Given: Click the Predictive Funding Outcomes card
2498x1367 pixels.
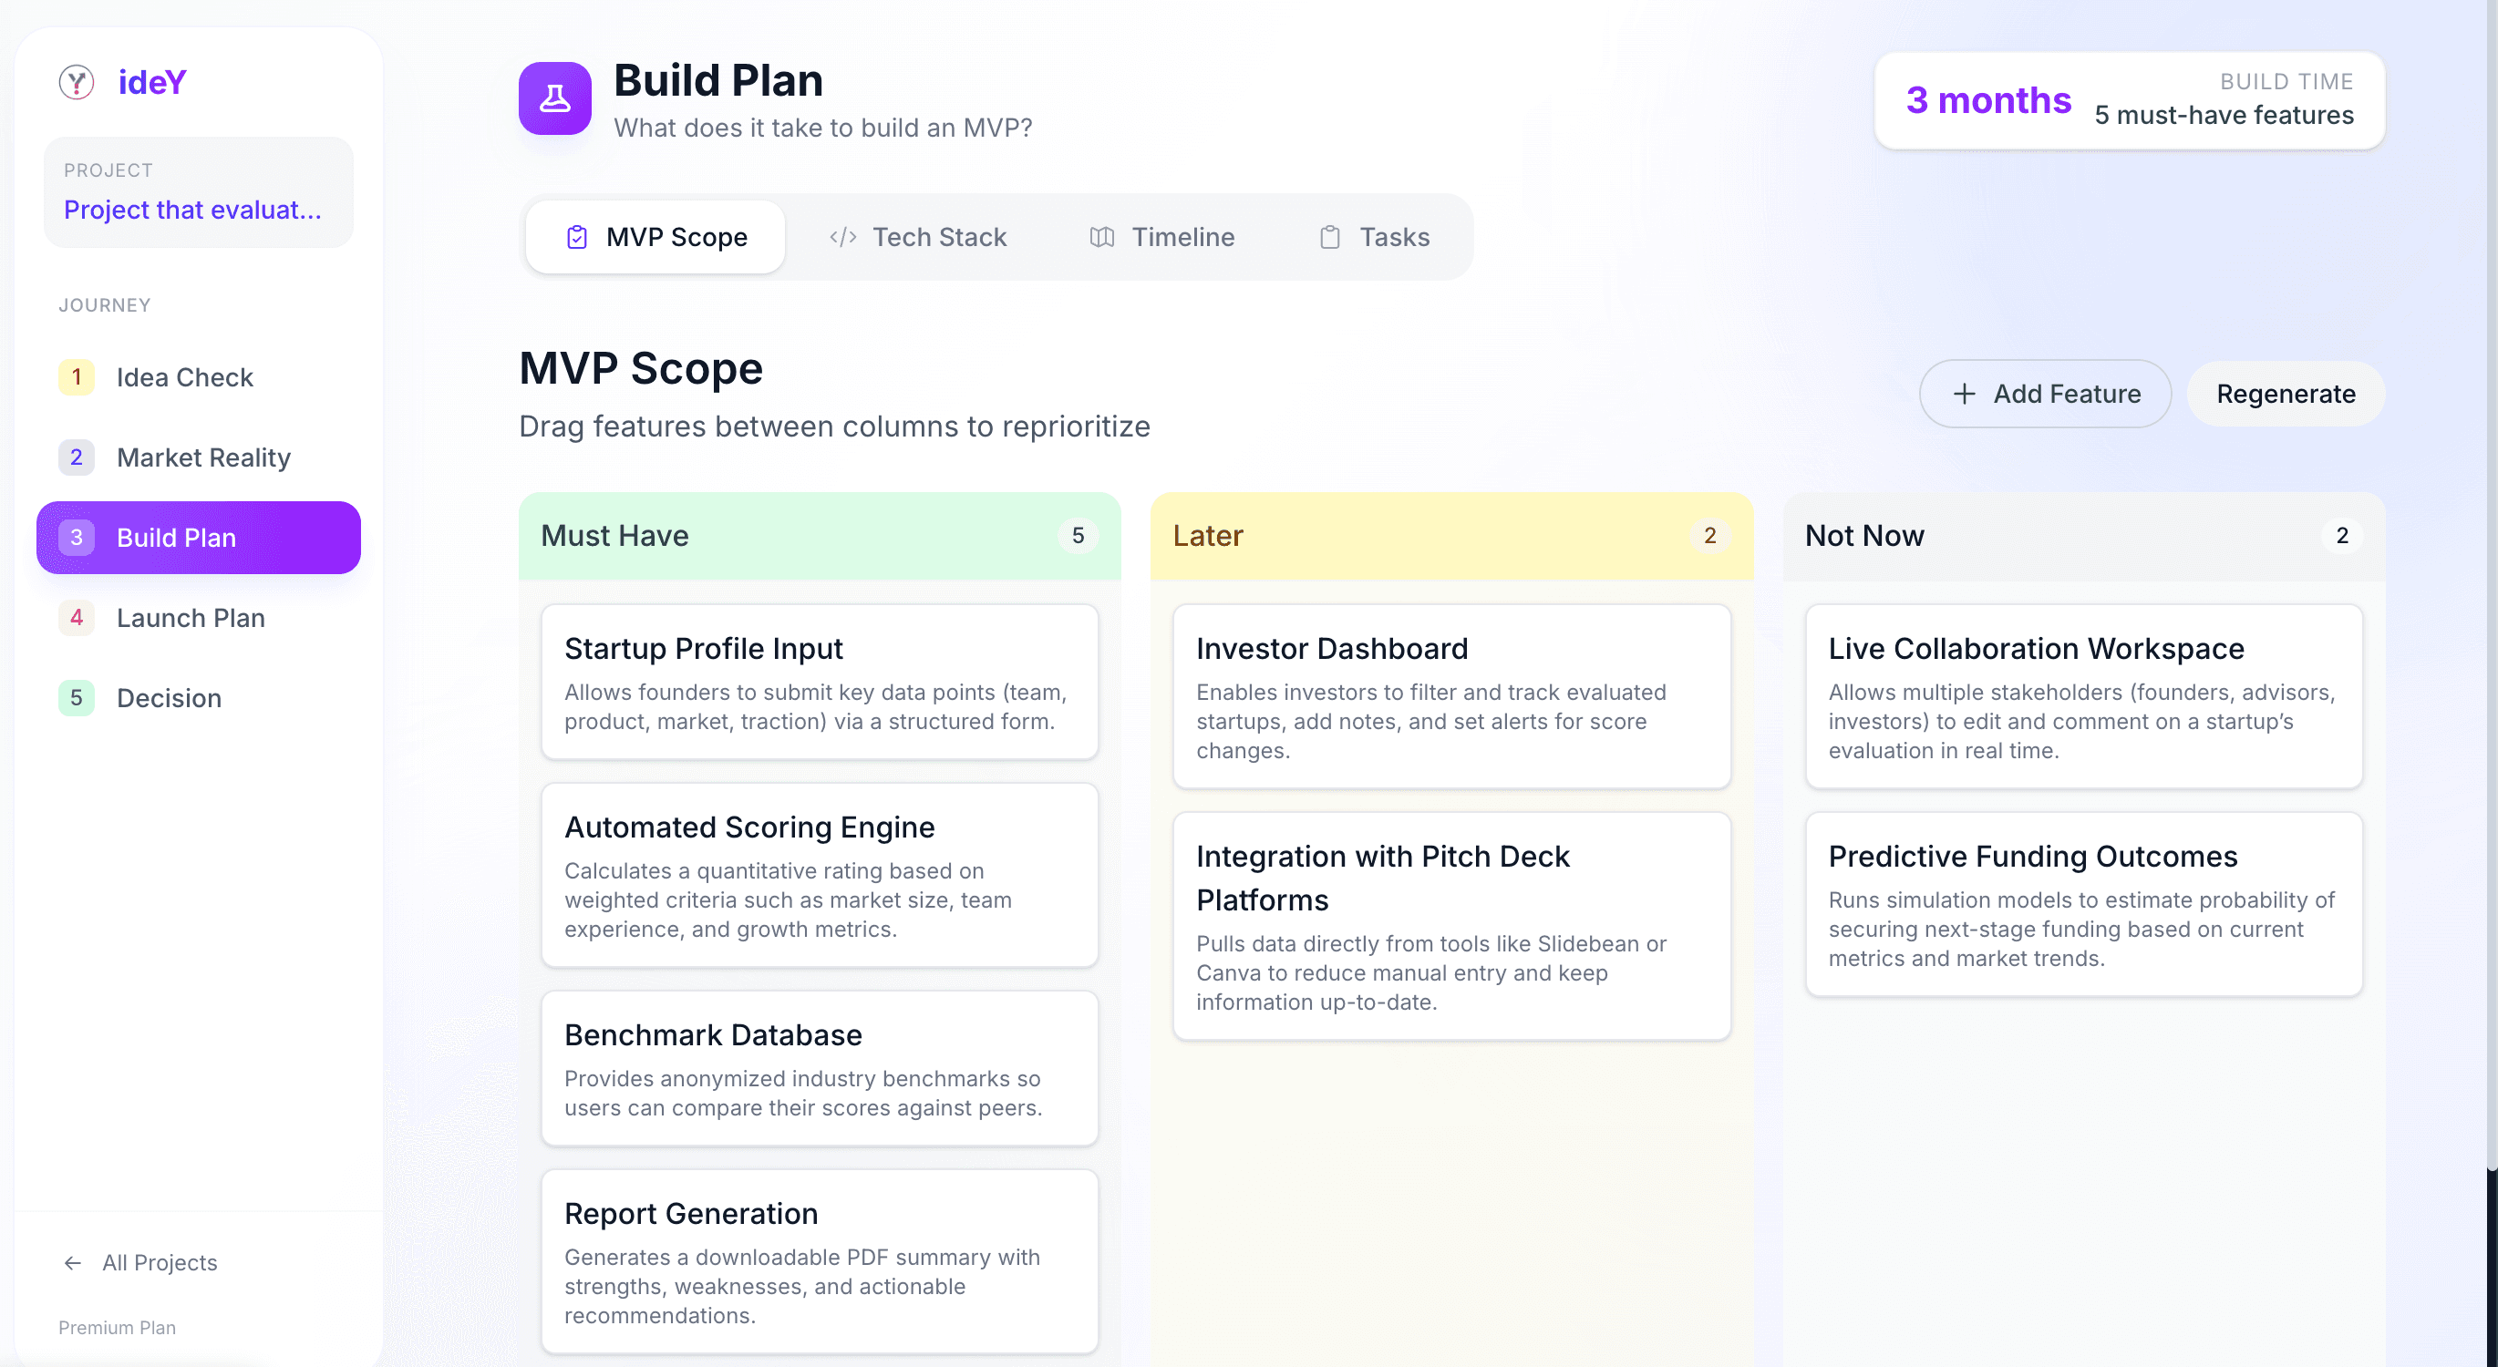Looking at the screenshot, I should pos(2083,903).
